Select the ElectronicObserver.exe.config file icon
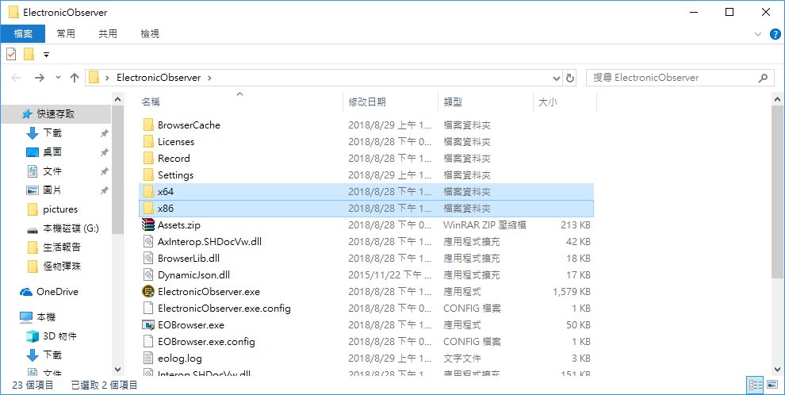785x395 pixels. 148,309
